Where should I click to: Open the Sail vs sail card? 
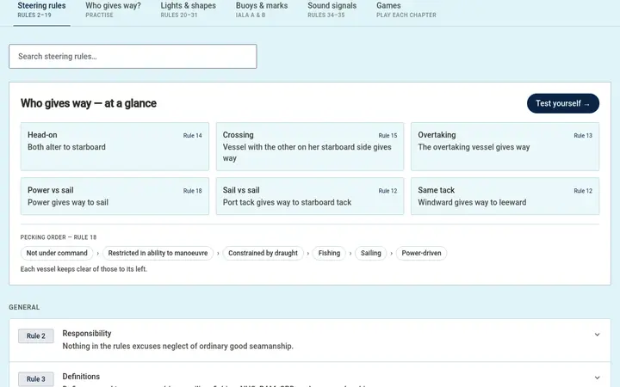pyautogui.click(x=310, y=196)
